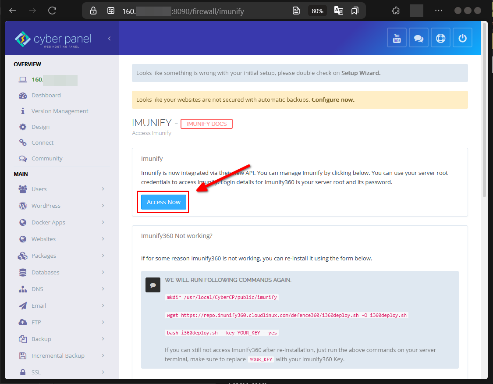Click the Setup Wizard link
Viewport: 493px width, 384px height.
click(x=361, y=73)
